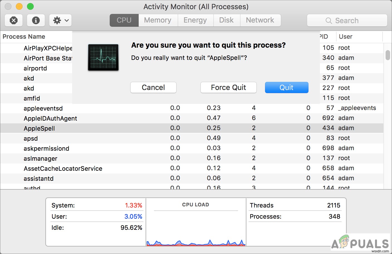Viewport: 392px width, 254px height.
Task: Select the airportd process in the list
Action: point(35,68)
